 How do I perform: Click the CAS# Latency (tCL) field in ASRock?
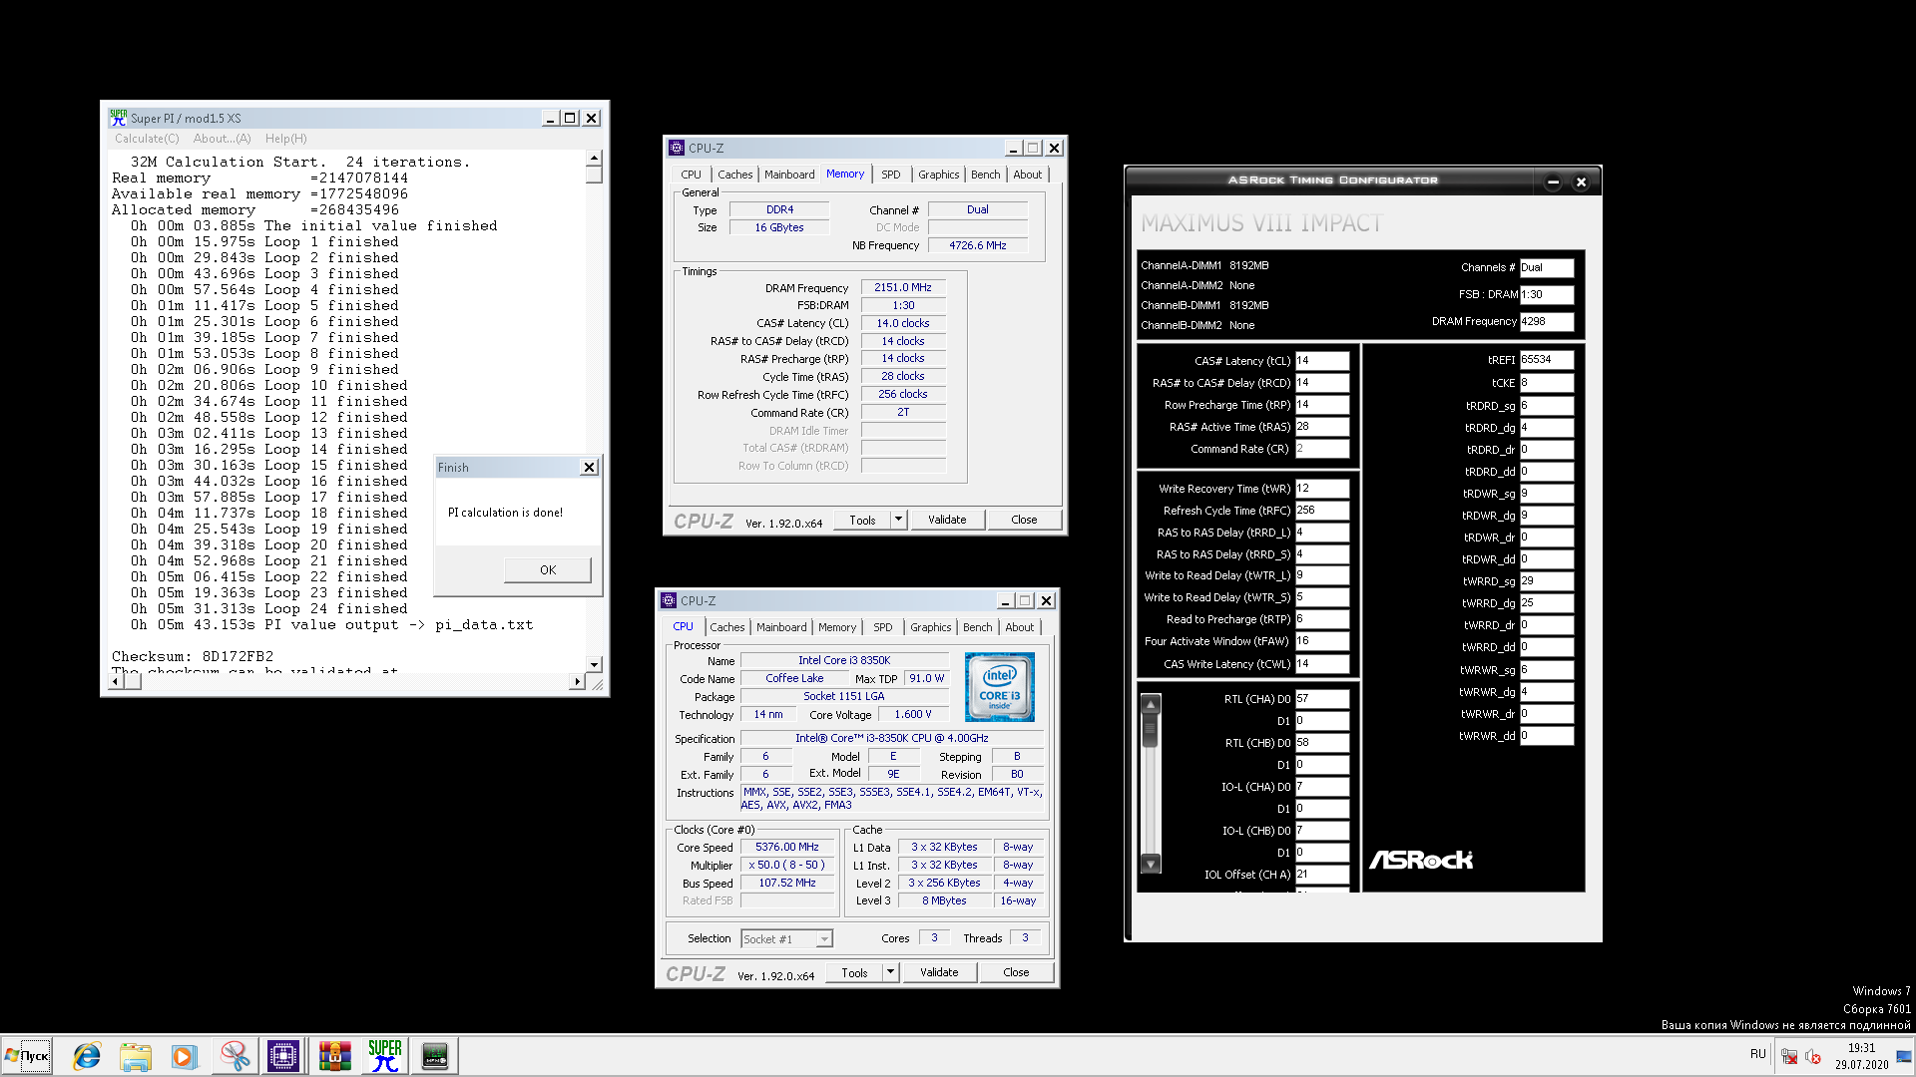1321,361
